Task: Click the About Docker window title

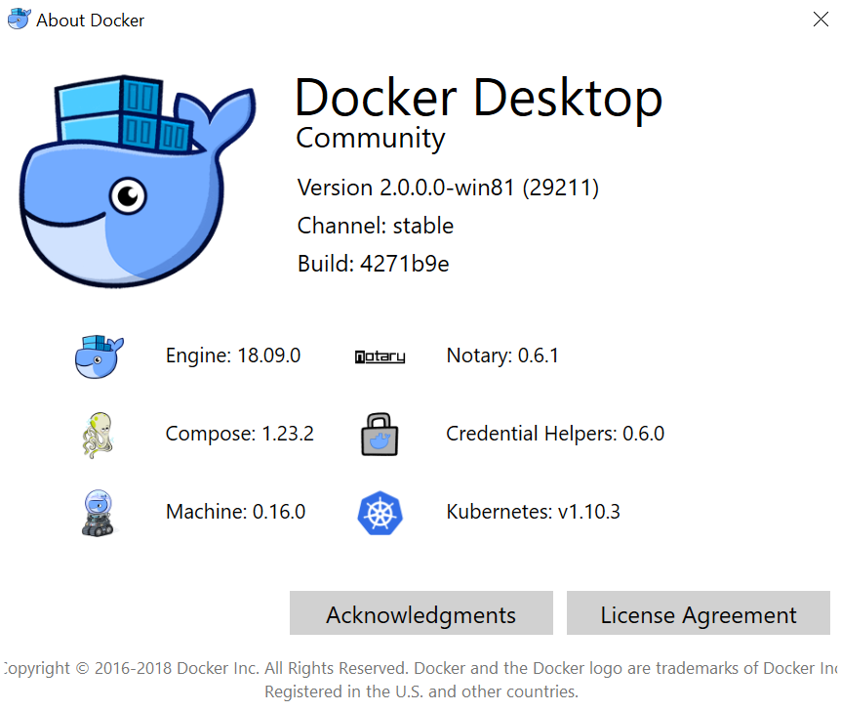Action: tap(90, 21)
